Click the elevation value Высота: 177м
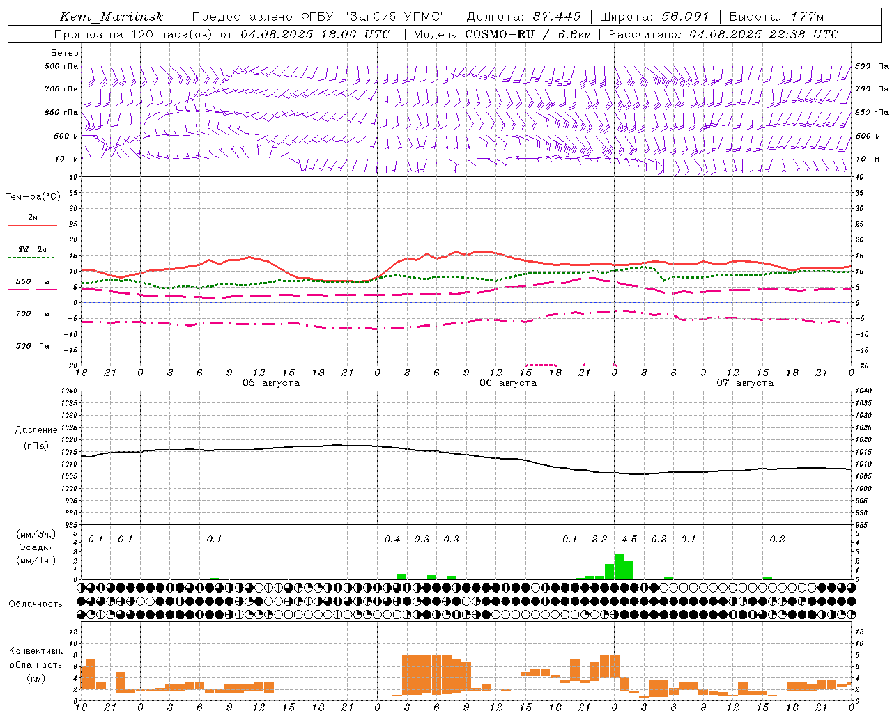The height and width of the screenshot is (713, 892). pyautogui.click(x=777, y=16)
